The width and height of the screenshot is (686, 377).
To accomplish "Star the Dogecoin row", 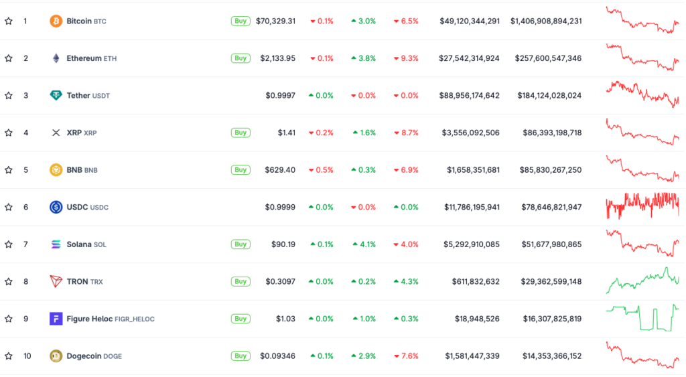I will [9, 356].
